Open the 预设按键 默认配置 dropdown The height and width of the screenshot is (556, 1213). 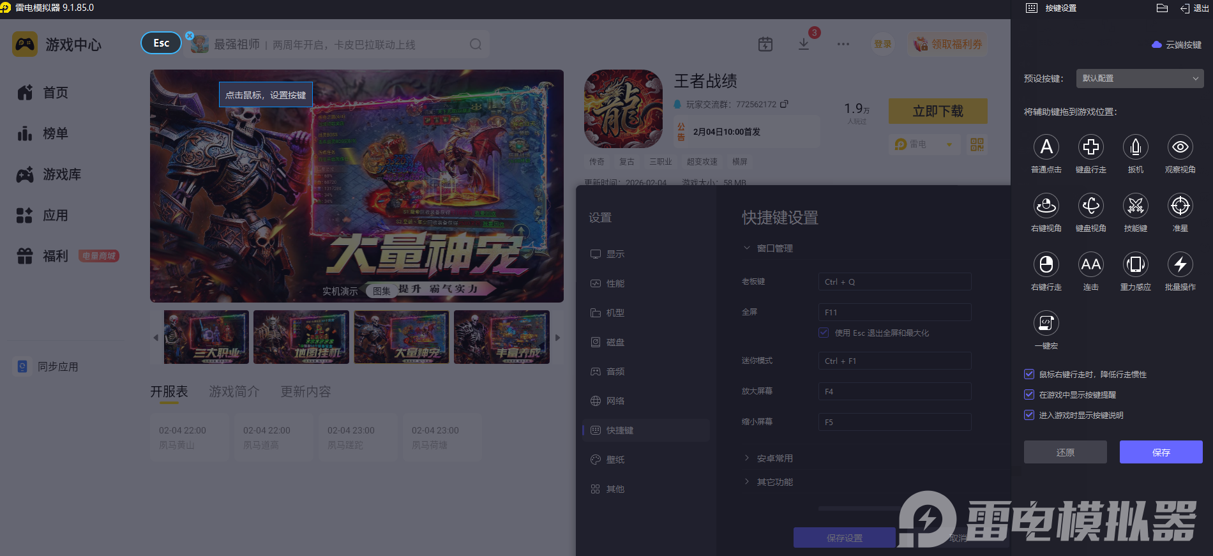pyautogui.click(x=1140, y=79)
